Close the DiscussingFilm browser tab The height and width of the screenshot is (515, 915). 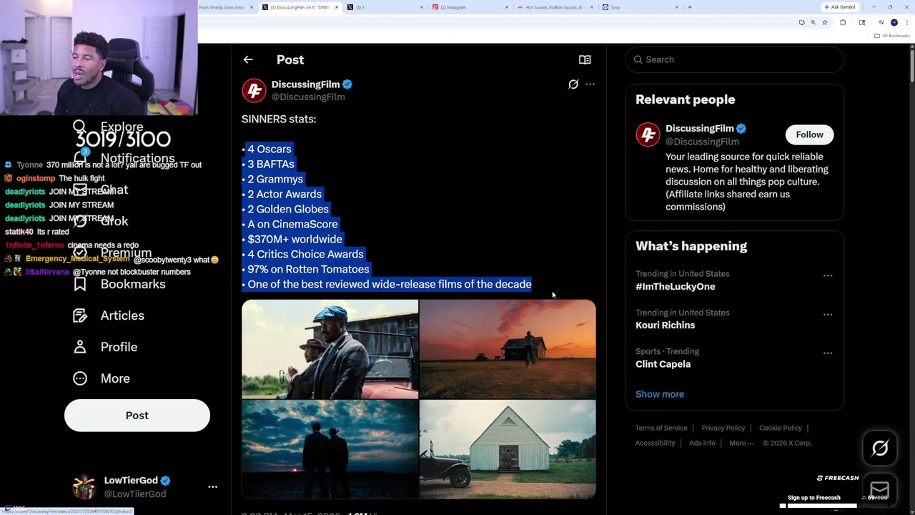(335, 7)
